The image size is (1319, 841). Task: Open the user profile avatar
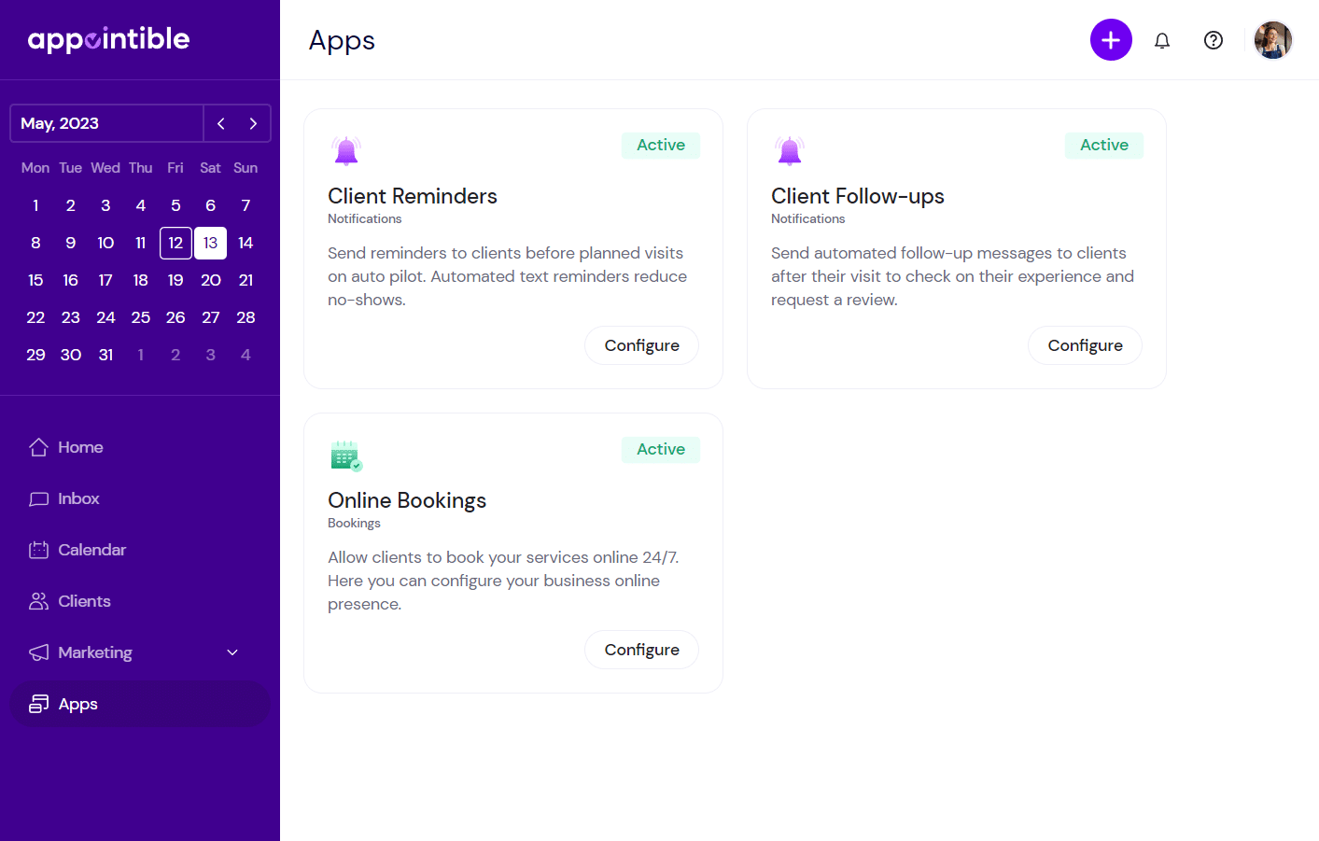point(1272,39)
